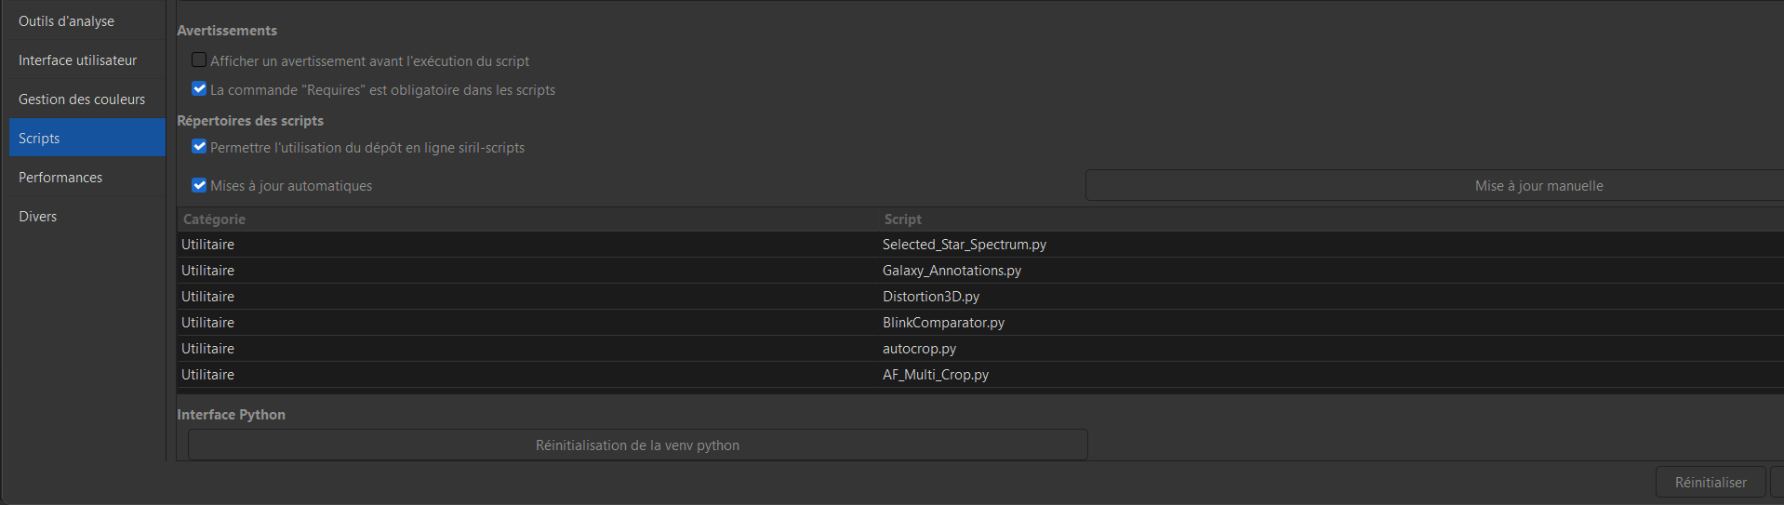The image size is (1784, 505).
Task: Click the Script column header
Action: coord(903,219)
